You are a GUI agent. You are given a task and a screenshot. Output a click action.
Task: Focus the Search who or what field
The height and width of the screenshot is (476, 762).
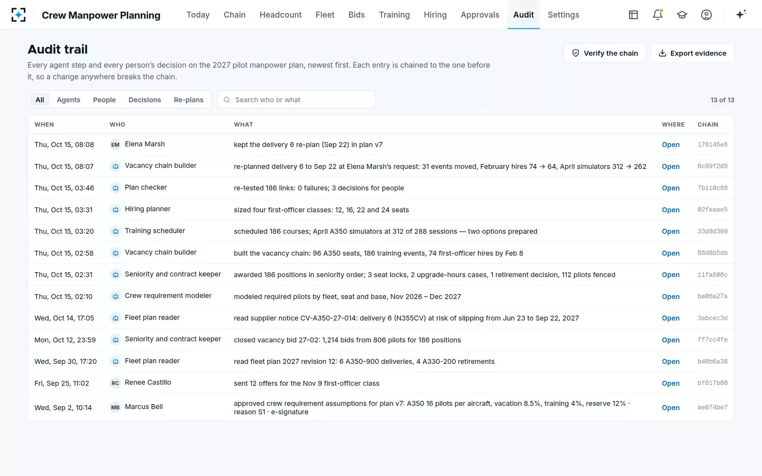coord(296,100)
